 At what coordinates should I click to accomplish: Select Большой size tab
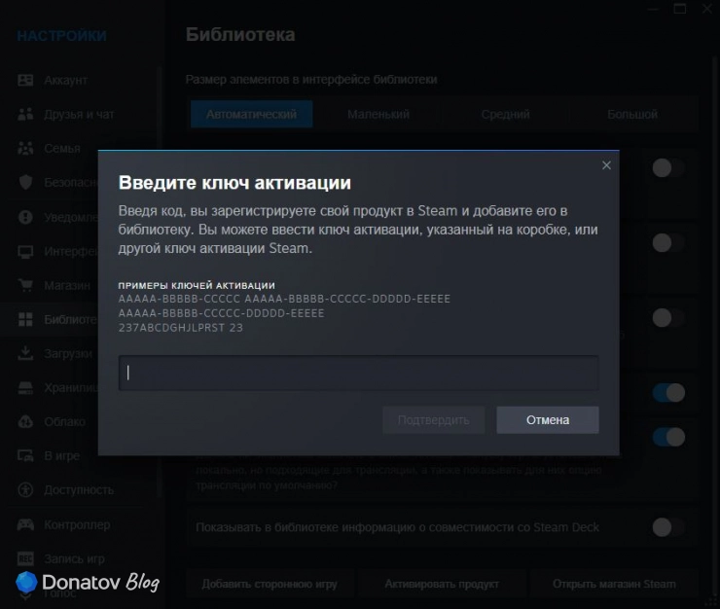[x=632, y=114]
